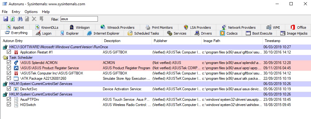This screenshot has width=311, height=119.
Task: Sort by Timestamp column header
Action: [286, 41]
